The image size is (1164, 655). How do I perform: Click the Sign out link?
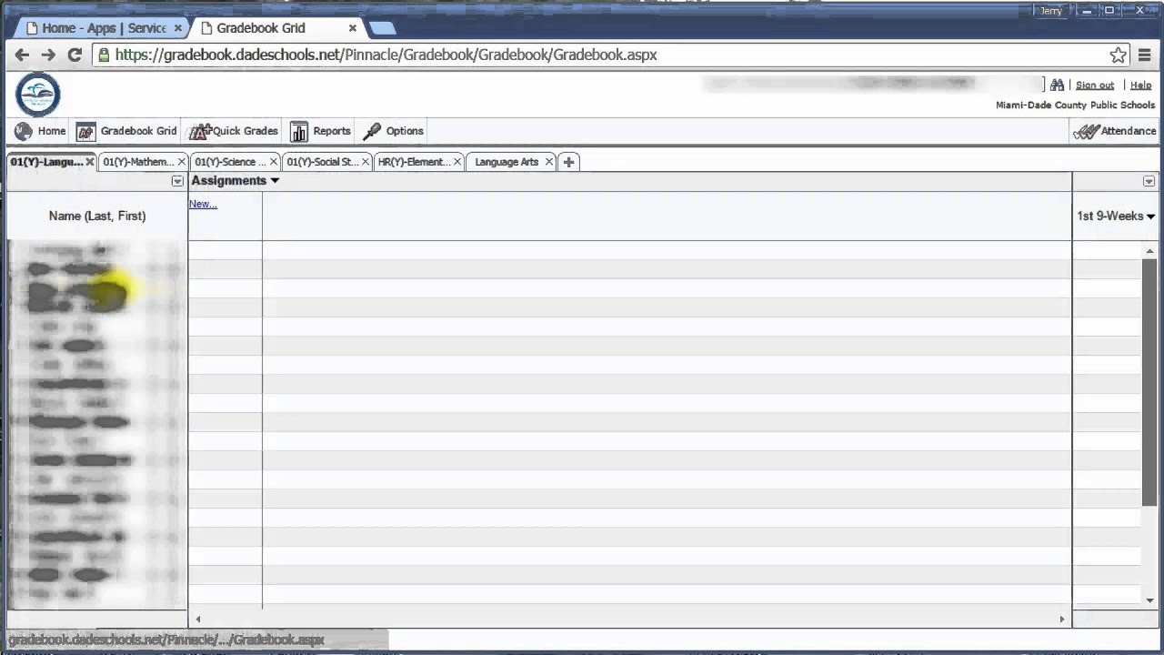[1094, 85]
